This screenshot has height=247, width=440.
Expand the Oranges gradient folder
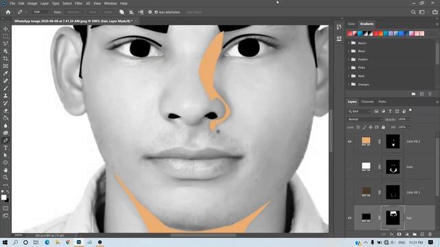349,84
